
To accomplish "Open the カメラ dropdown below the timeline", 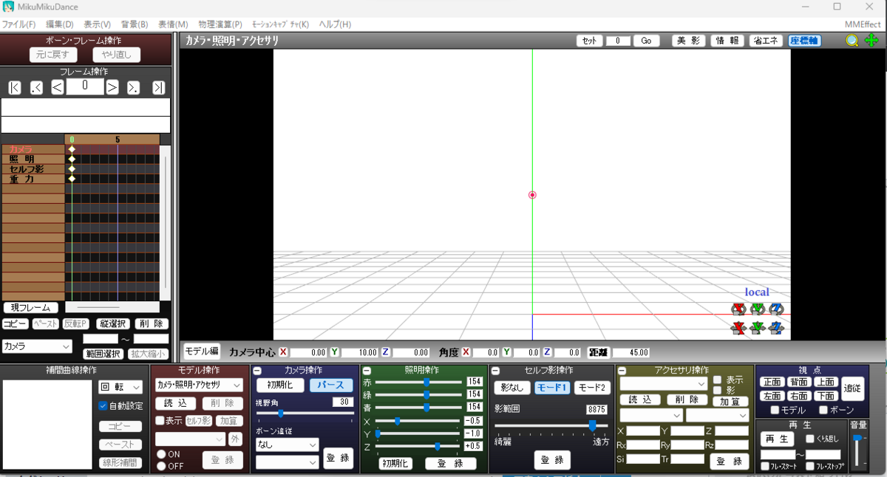I will click(37, 346).
